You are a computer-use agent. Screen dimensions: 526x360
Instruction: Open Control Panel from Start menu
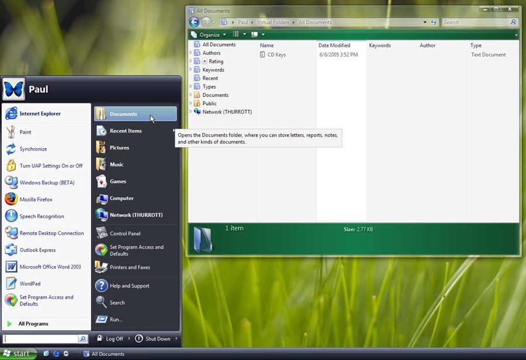(x=124, y=233)
